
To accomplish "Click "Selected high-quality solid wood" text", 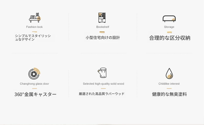I will coord(104,84).
